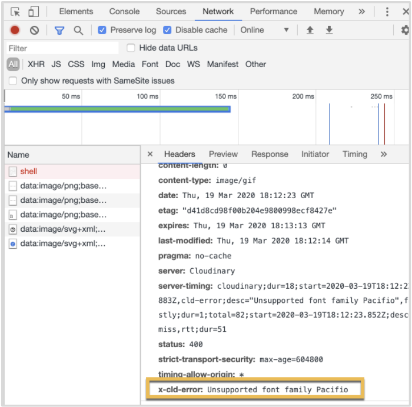Select the first data:image/svg+xml request

pos(72,229)
